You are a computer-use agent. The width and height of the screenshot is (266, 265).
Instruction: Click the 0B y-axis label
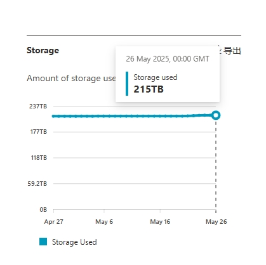[x=43, y=210]
